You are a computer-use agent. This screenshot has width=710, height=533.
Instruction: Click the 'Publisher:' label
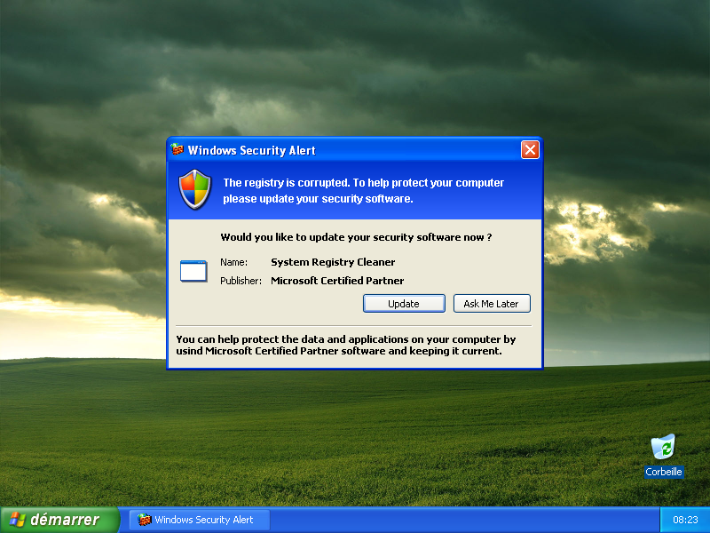[x=241, y=281]
